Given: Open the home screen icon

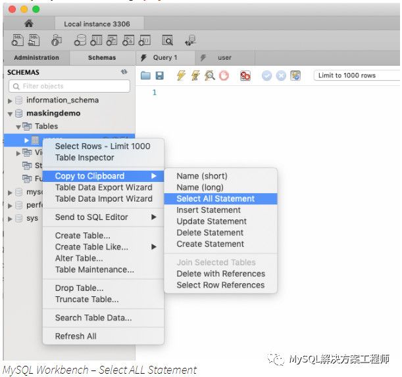Looking at the screenshot, I should (x=29, y=24).
